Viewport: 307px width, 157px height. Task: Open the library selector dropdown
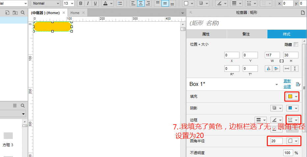coord(13,114)
